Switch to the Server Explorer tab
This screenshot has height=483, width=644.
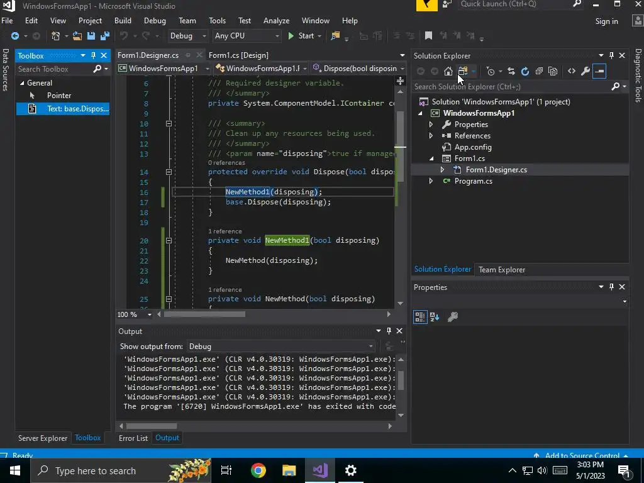[x=43, y=438]
